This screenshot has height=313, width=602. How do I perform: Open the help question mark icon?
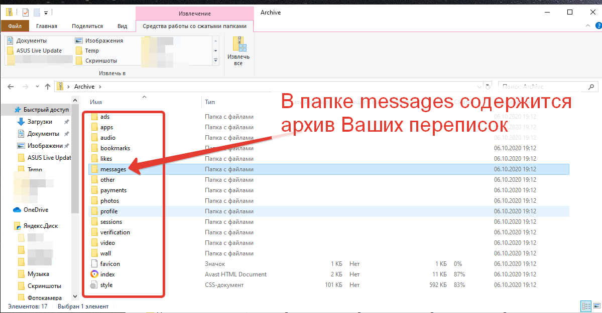tap(598, 26)
